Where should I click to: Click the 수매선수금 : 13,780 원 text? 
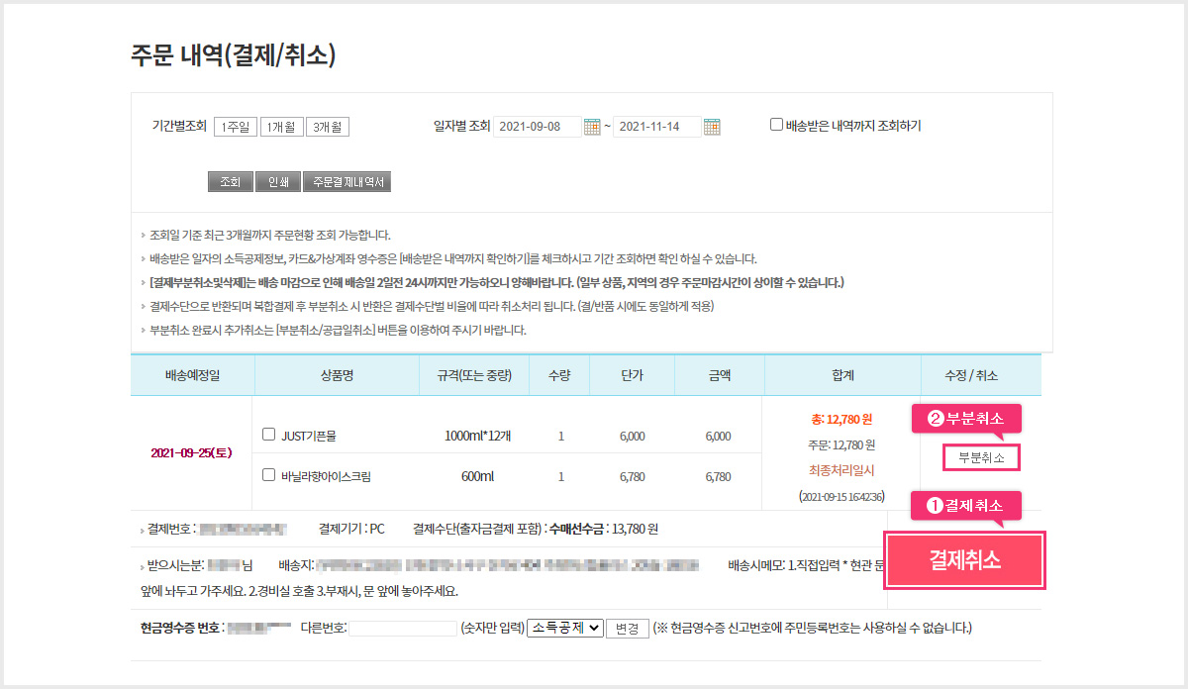pos(604,529)
